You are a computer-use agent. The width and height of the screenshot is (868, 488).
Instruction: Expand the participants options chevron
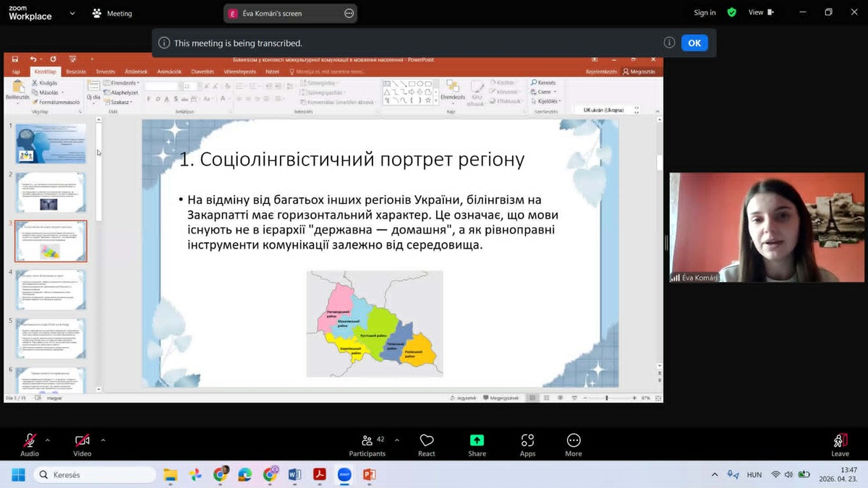click(x=396, y=440)
